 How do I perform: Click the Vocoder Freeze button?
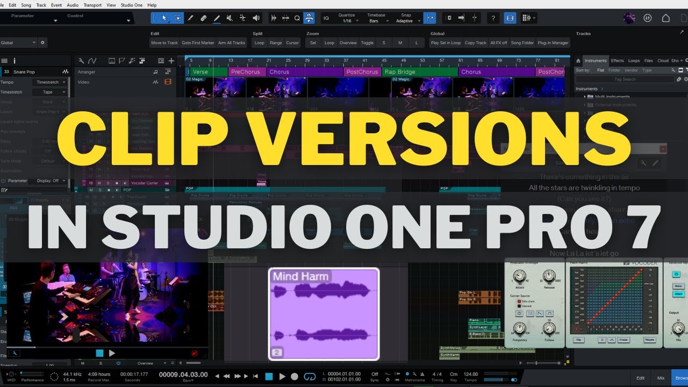point(623,340)
